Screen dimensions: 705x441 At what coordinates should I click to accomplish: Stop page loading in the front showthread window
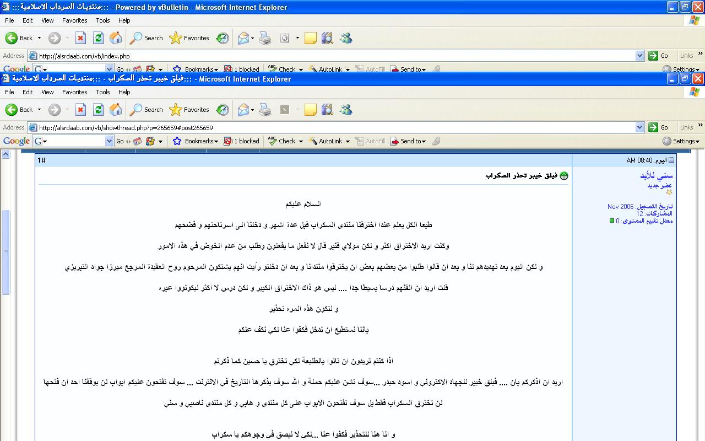[x=80, y=110]
